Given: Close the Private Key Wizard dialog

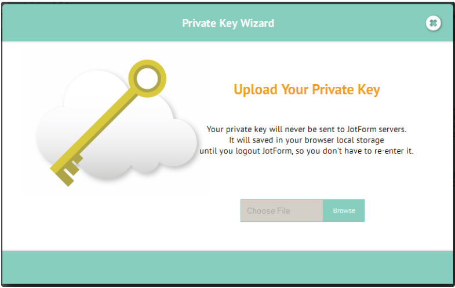Looking at the screenshot, I should click(433, 23).
